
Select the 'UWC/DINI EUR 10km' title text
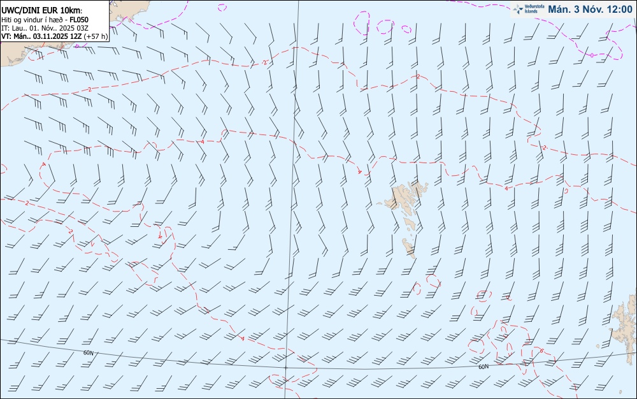coord(41,11)
